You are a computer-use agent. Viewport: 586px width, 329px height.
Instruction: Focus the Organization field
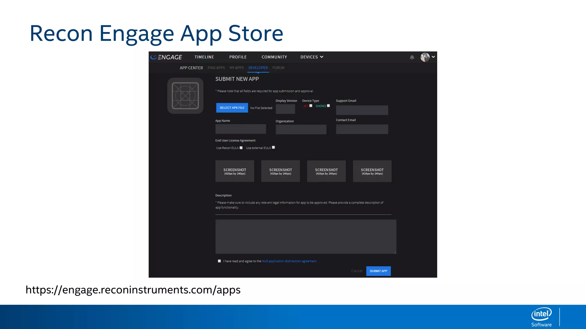click(x=301, y=129)
